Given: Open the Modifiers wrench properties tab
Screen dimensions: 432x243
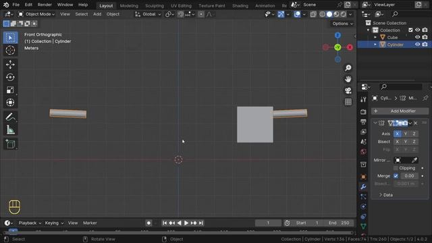Looking at the screenshot, I should (x=363, y=187).
